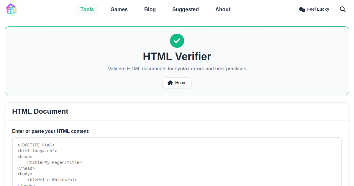354x186 pixels.
Task: Open the Games section
Action: (119, 9)
